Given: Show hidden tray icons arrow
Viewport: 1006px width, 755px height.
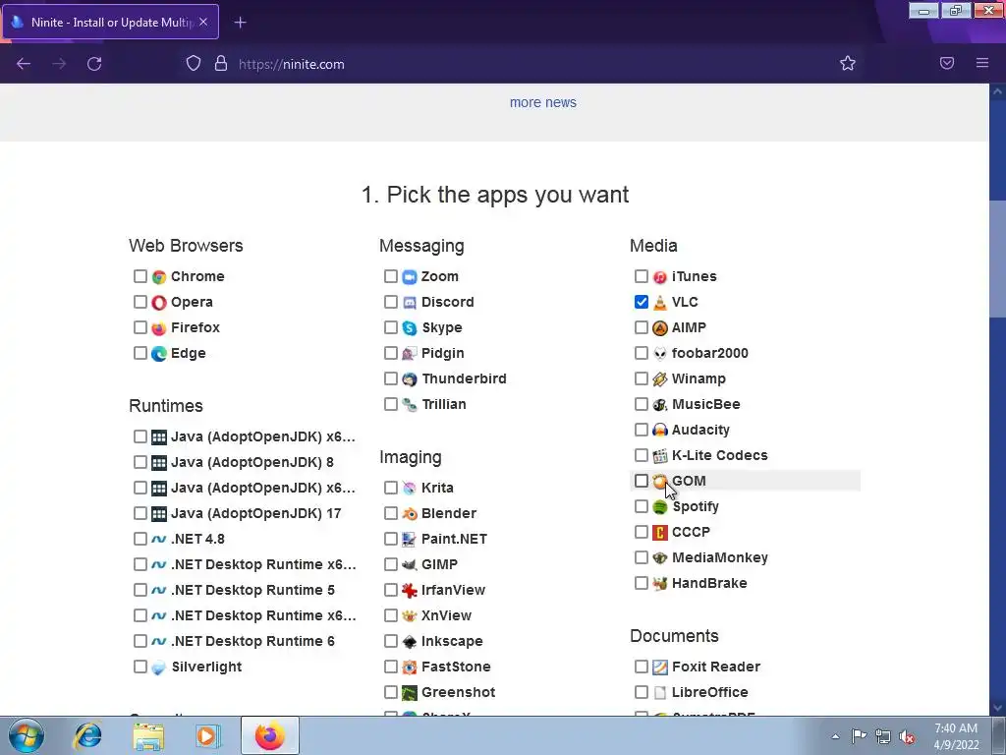Looking at the screenshot, I should tap(835, 736).
